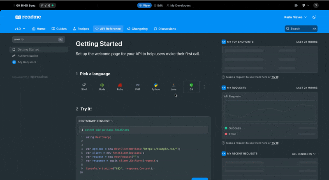This screenshot has width=329, height=180.
Task: Open the help question mark icon
Action: (x=316, y=5)
